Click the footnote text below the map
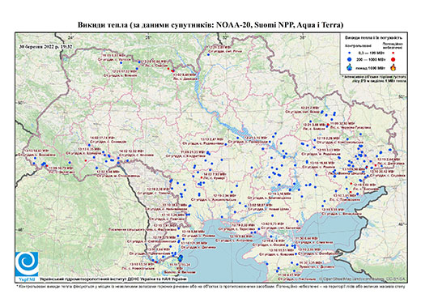 pyautogui.click(x=210, y=286)
